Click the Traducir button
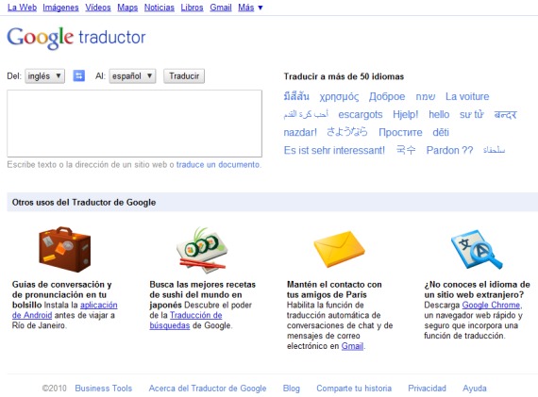Screen dimensions: 538x397 184,76
